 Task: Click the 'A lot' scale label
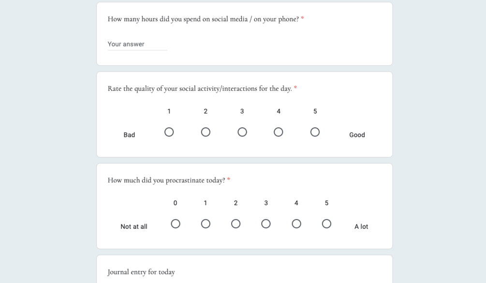(x=361, y=227)
